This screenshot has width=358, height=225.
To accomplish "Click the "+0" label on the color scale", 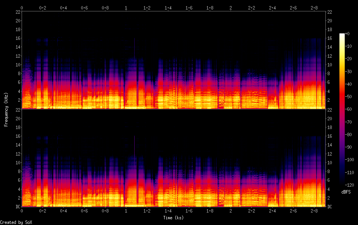I will pyautogui.click(x=347, y=34).
